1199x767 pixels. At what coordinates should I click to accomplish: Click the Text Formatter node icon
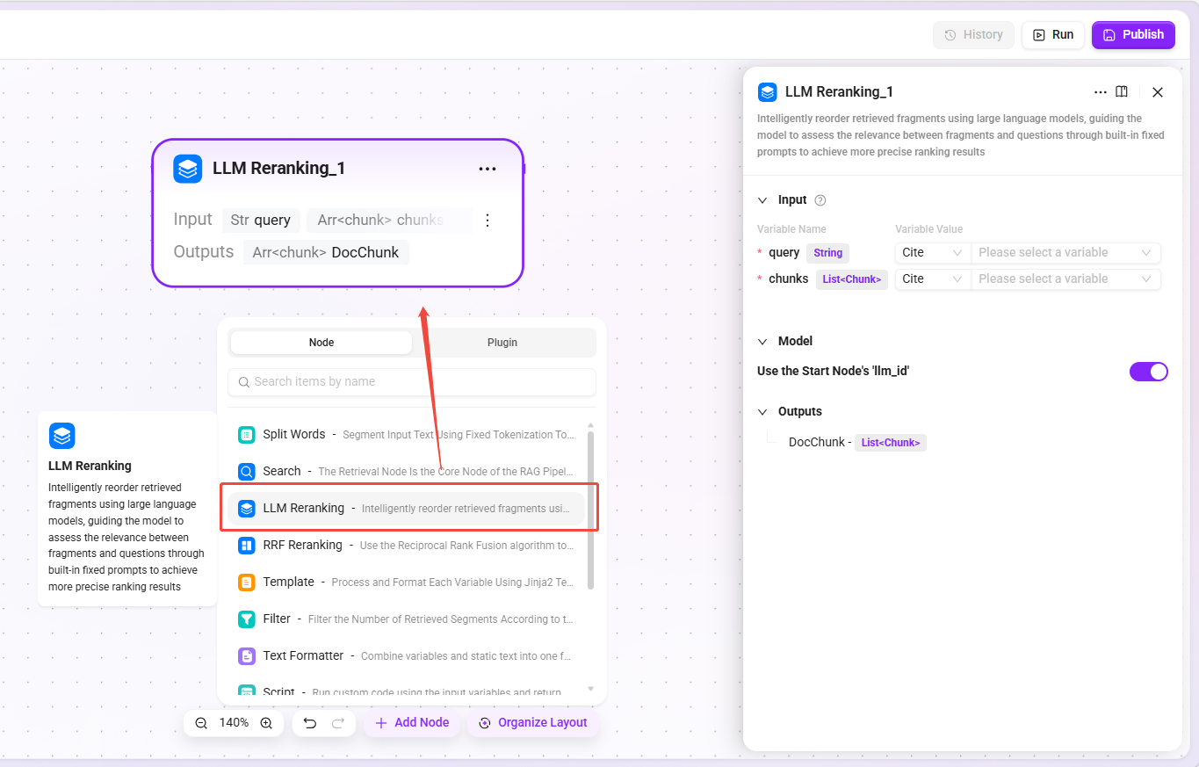tap(247, 655)
